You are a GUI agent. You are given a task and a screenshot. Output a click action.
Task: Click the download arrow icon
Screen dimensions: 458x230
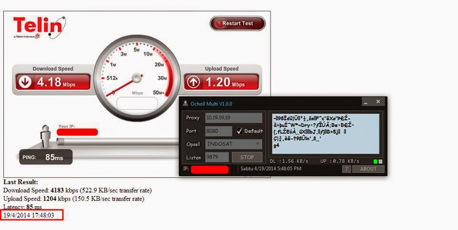25,82
